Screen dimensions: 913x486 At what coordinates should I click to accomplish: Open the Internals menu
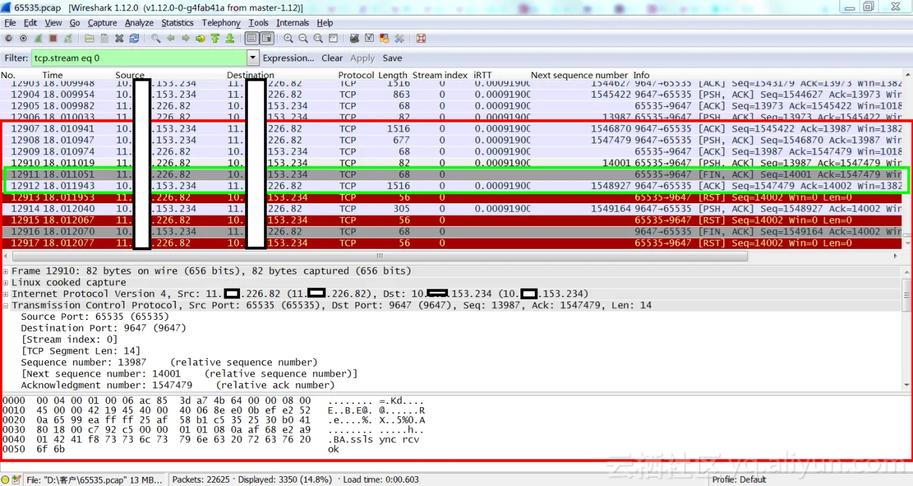(x=293, y=23)
